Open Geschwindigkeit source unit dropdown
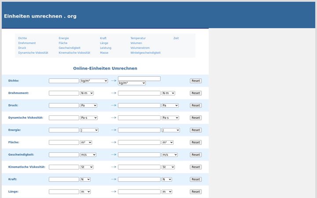Viewport: 317px width, 198px height. 88,155
